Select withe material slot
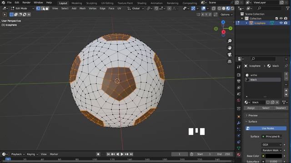291x163 pixels. [263, 75]
